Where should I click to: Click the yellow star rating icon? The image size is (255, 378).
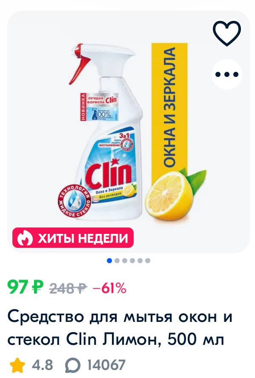click(x=17, y=365)
